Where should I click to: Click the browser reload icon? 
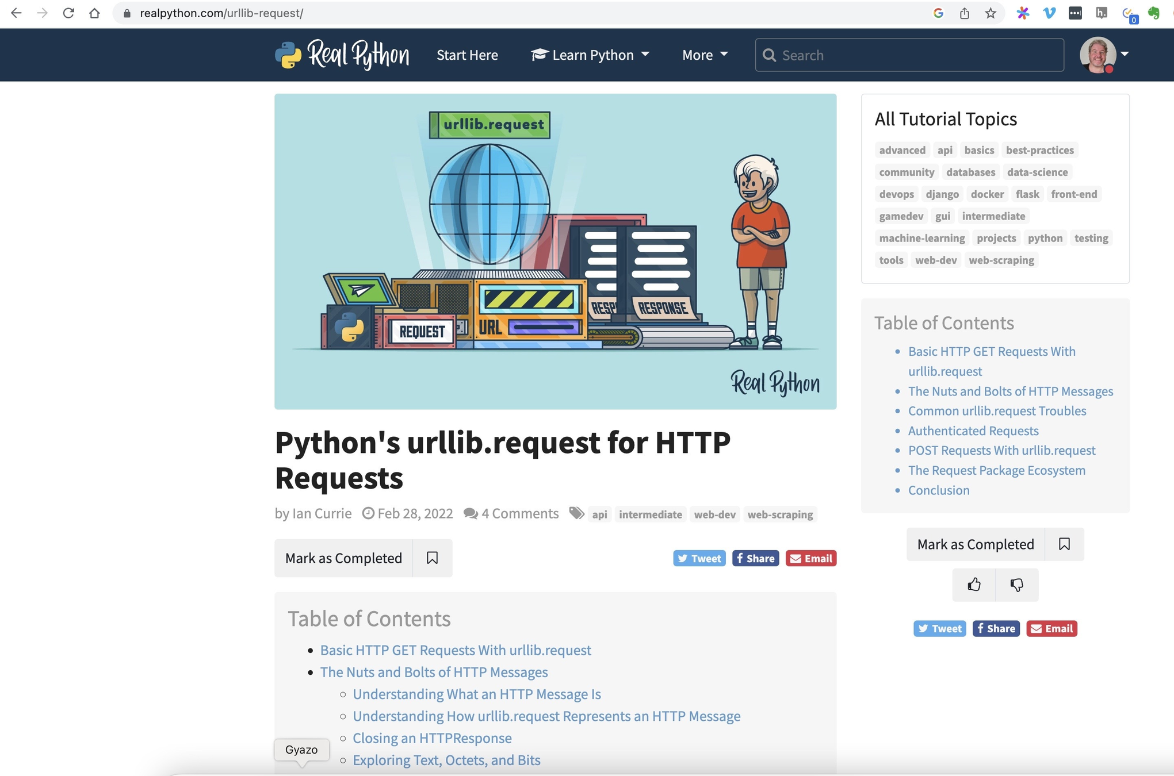(68, 13)
